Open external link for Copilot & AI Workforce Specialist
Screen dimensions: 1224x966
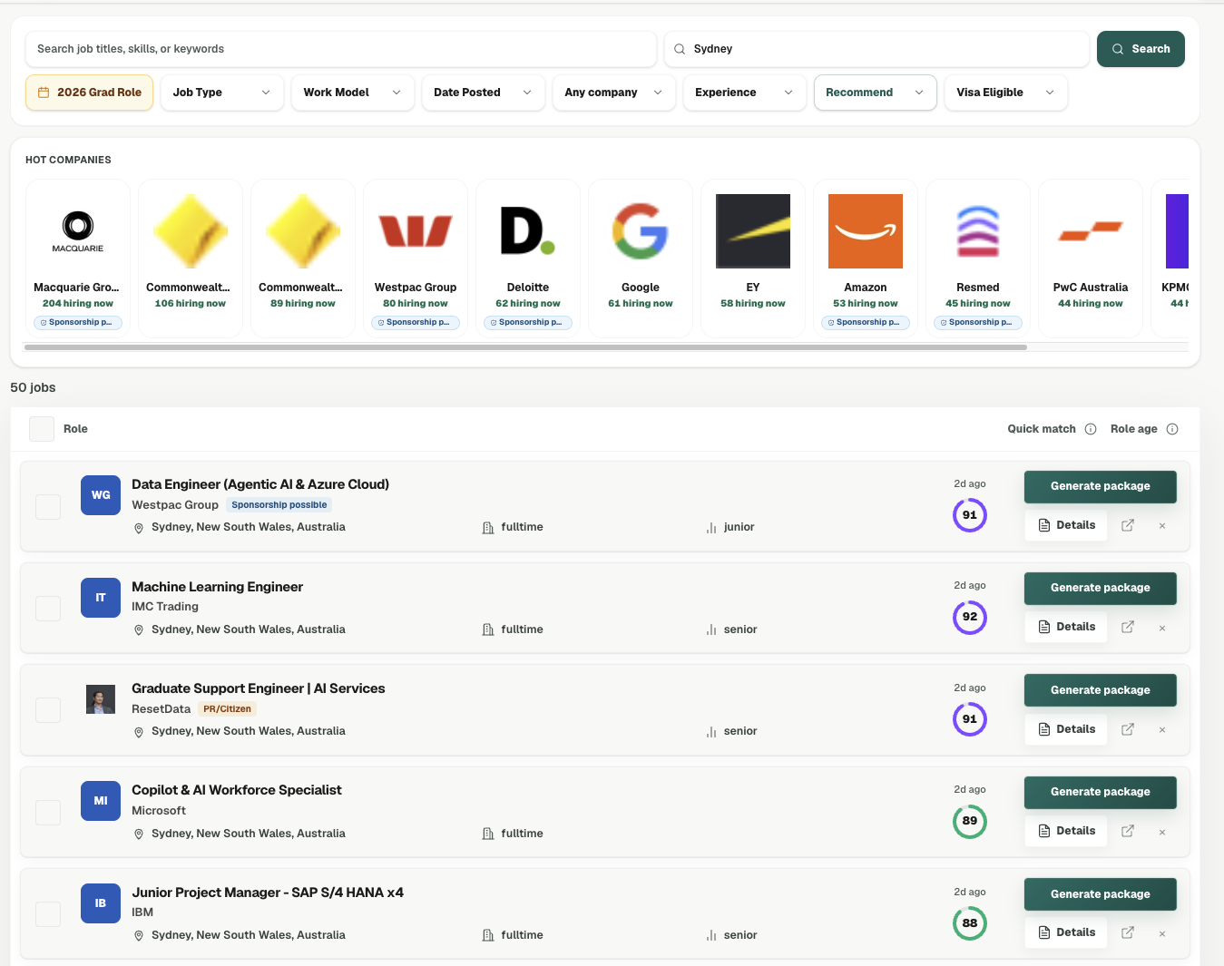click(1128, 831)
